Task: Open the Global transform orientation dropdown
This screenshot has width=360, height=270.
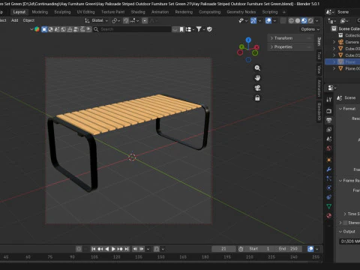Action: tap(97, 20)
